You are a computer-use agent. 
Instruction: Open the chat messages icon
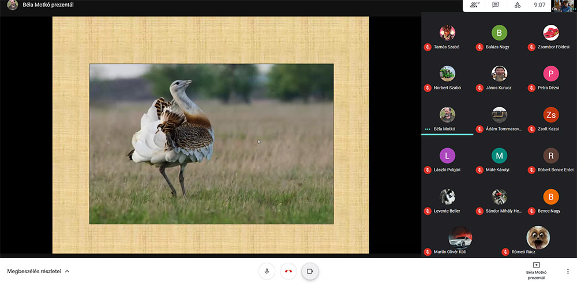[496, 5]
